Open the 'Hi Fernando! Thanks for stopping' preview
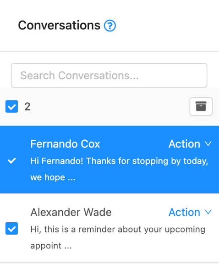Viewport: 219px width, 275px height. tap(119, 161)
